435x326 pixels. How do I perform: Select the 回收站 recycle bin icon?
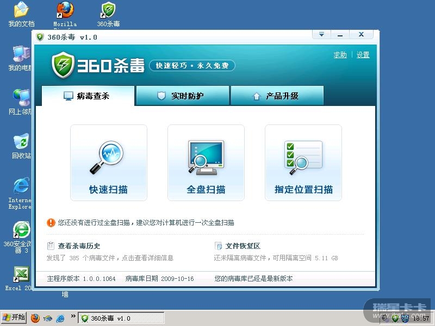pyautogui.click(x=21, y=146)
